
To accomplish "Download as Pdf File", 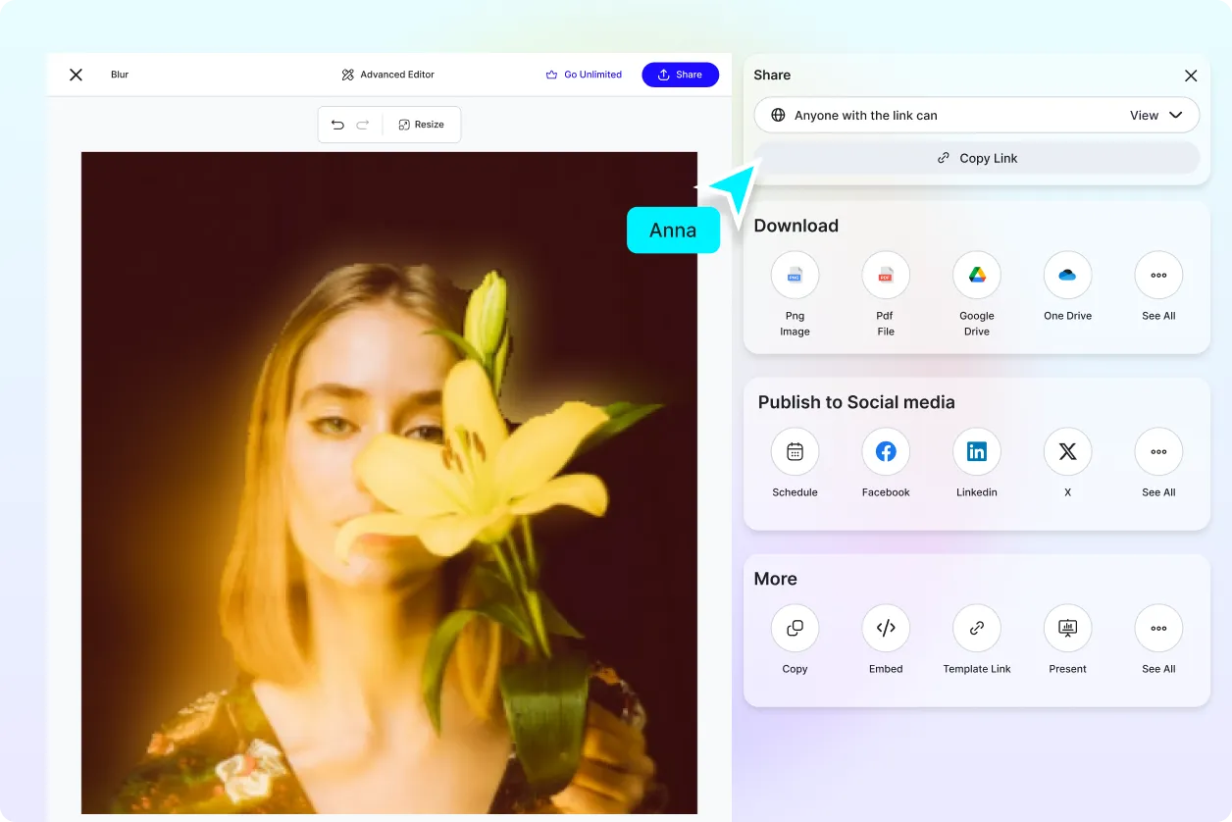I will pyautogui.click(x=885, y=276).
